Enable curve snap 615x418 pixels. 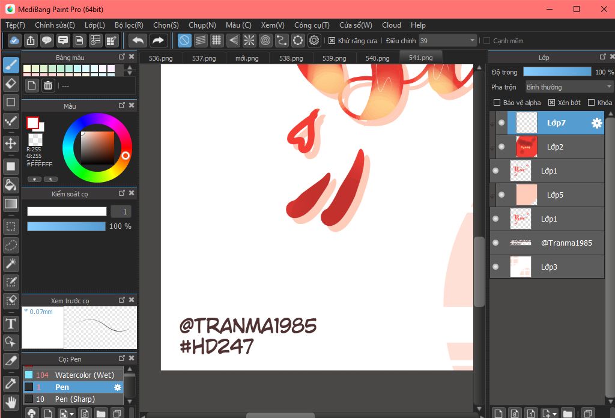pyautogui.click(x=282, y=40)
